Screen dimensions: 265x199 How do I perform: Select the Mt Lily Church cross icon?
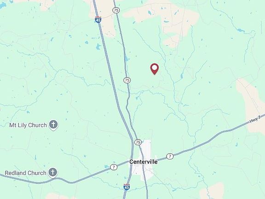53,125
